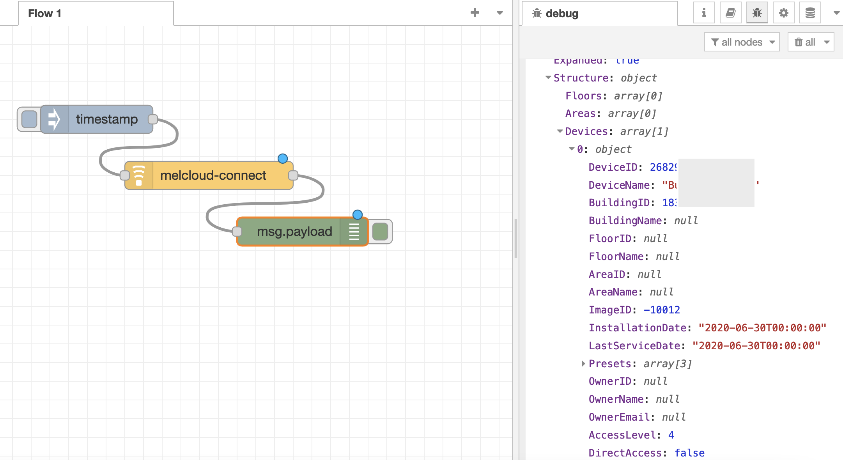Click the melcloud-connect wireless node icon
Viewport: 843px width, 460px height.
[139, 175]
